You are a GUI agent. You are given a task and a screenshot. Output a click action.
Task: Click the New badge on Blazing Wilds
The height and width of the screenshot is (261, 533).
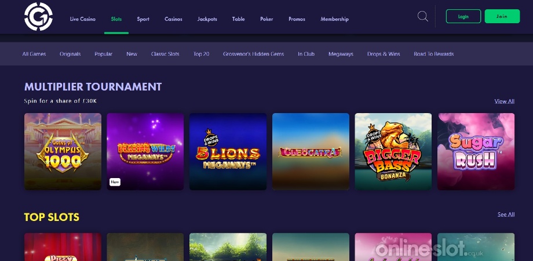(115, 182)
